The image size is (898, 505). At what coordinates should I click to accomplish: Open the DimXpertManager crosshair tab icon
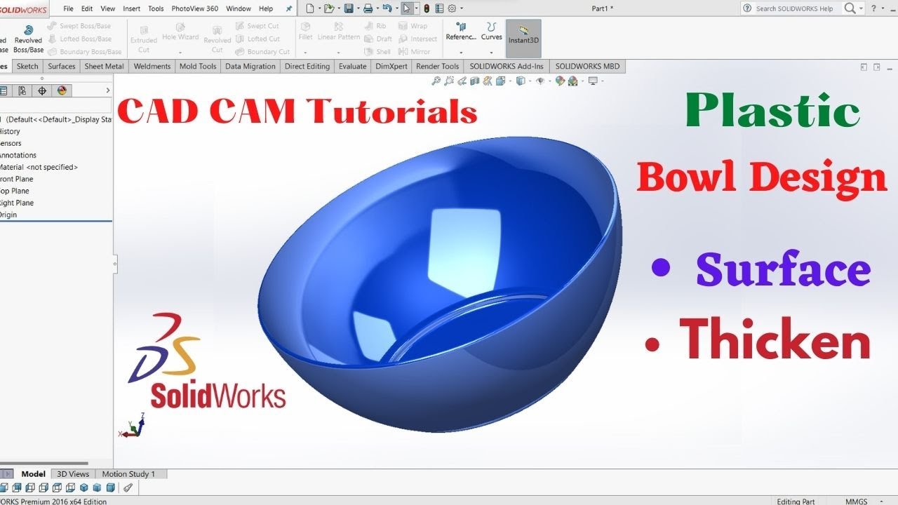coord(42,90)
